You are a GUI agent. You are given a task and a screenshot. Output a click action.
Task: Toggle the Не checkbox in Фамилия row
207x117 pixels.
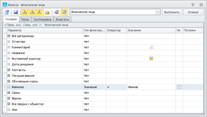pyautogui.click(x=179, y=87)
